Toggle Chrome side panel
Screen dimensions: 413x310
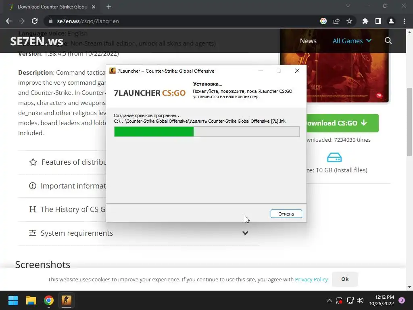coord(378,21)
